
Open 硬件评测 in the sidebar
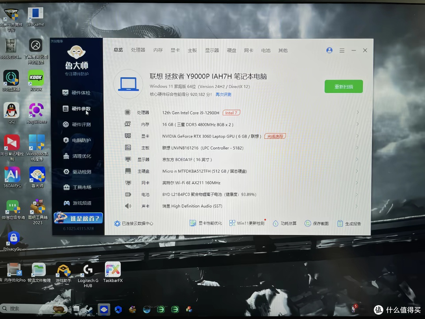[77, 124]
